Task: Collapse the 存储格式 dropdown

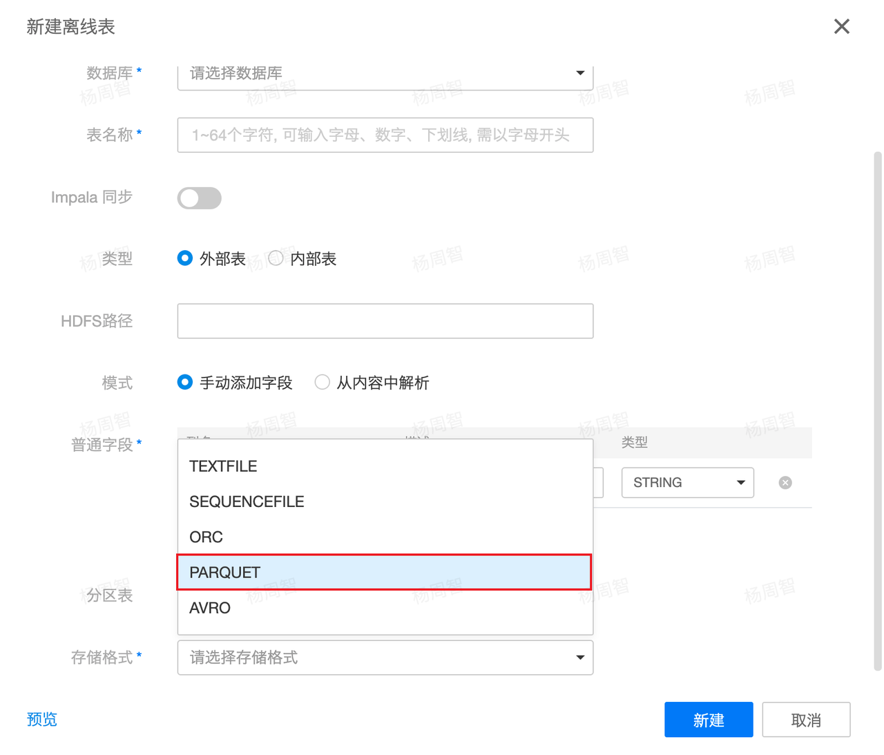Action: [x=385, y=658]
